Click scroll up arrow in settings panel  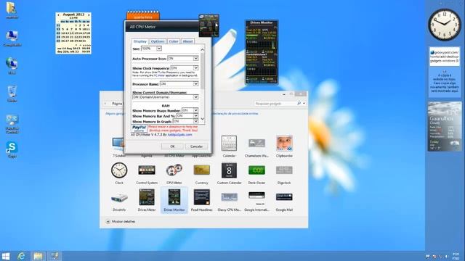pyautogui.click(x=203, y=49)
